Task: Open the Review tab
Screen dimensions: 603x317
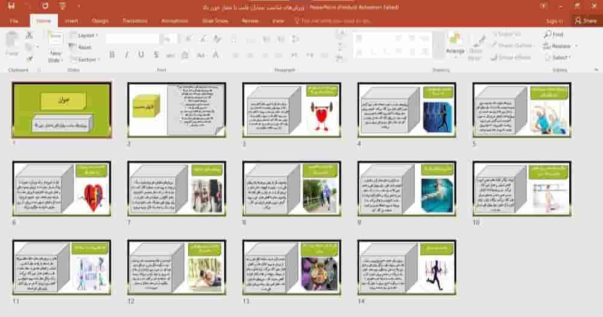Action: pyautogui.click(x=250, y=21)
